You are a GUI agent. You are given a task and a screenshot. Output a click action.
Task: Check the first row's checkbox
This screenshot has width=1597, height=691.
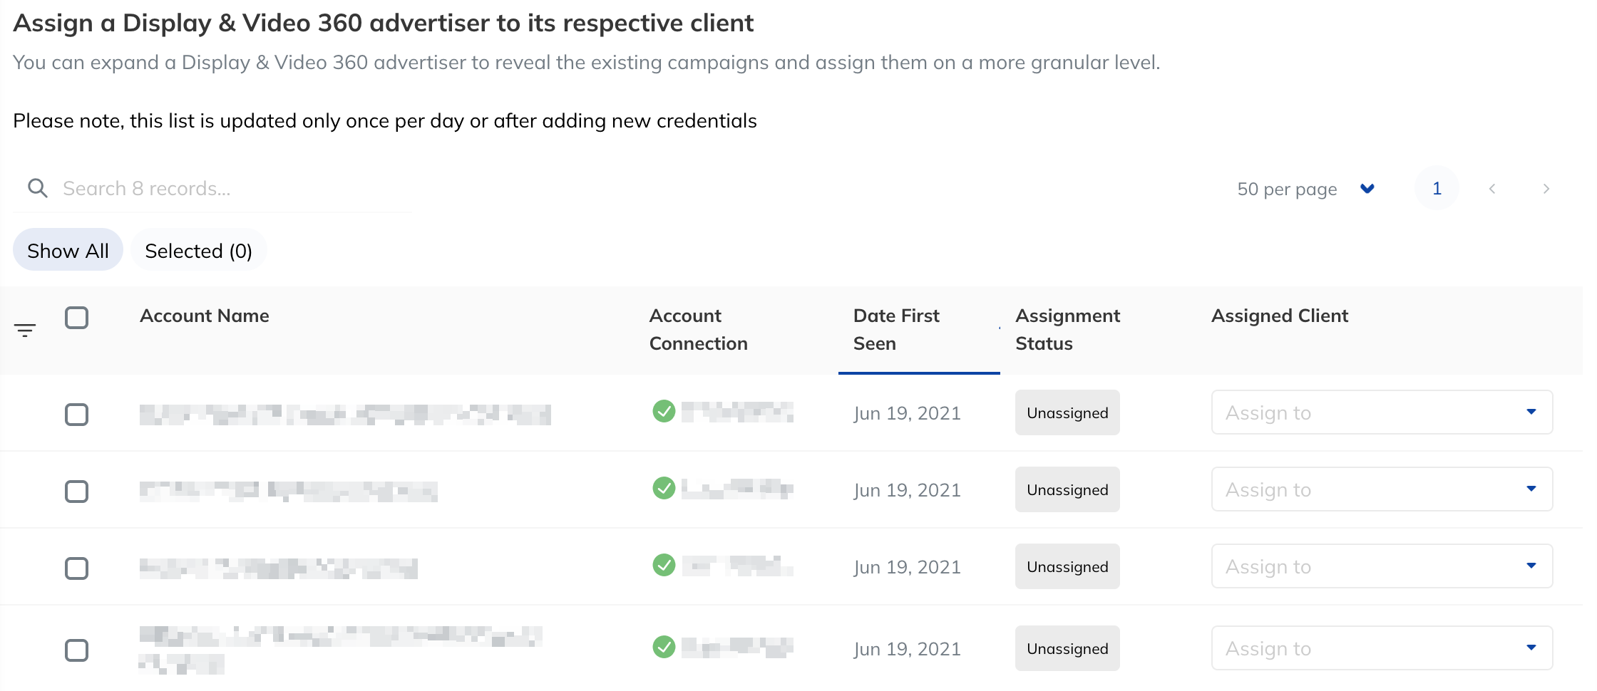[76, 415]
